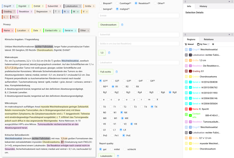The height and width of the screenshot is (158, 234).
Task: Click the By Time sort order icon
Action: pyautogui.click(x=208, y=44)
